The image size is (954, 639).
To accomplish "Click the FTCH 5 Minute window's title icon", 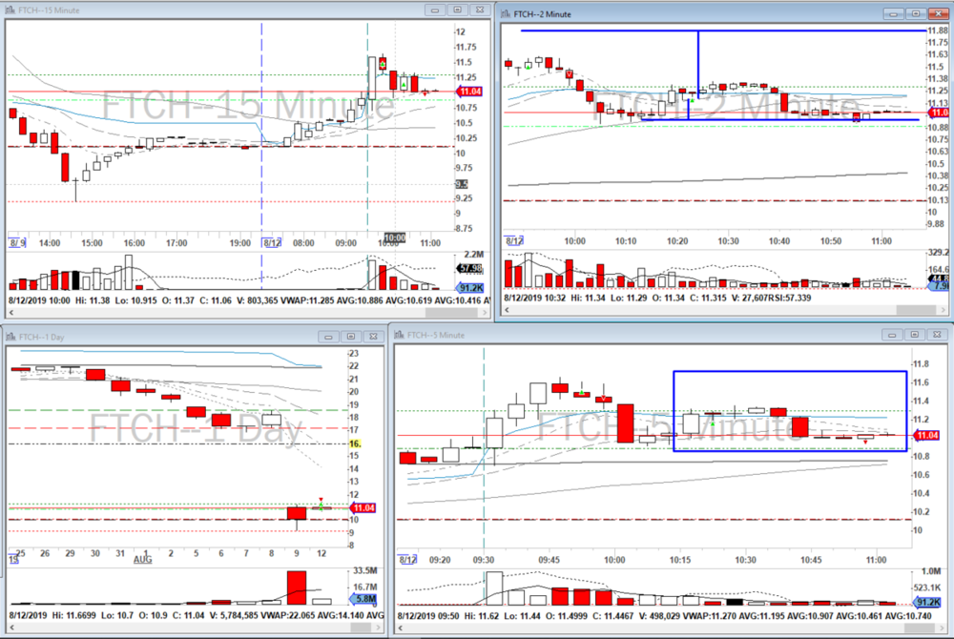I will pyautogui.click(x=400, y=336).
